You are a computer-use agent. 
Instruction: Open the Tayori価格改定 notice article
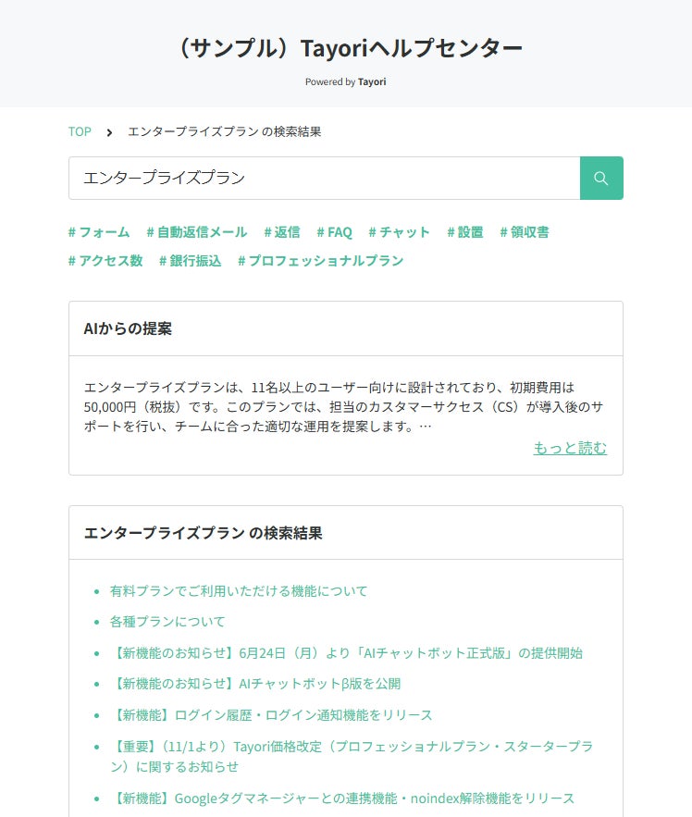point(352,756)
